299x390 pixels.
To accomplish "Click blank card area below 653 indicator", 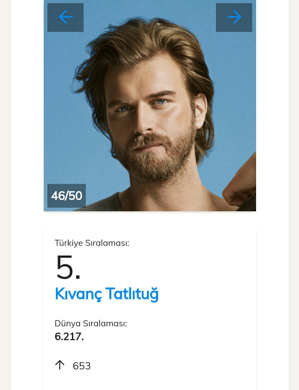I will click(x=149, y=381).
